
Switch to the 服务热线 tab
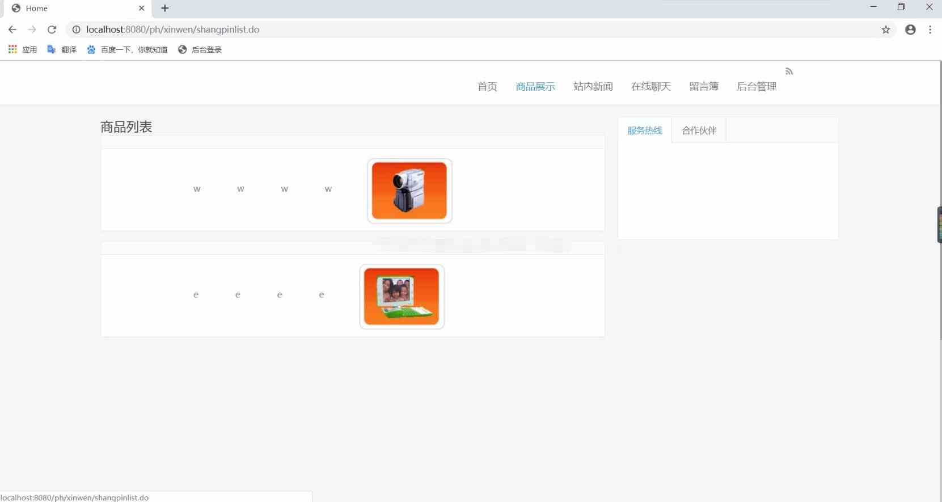(x=645, y=130)
